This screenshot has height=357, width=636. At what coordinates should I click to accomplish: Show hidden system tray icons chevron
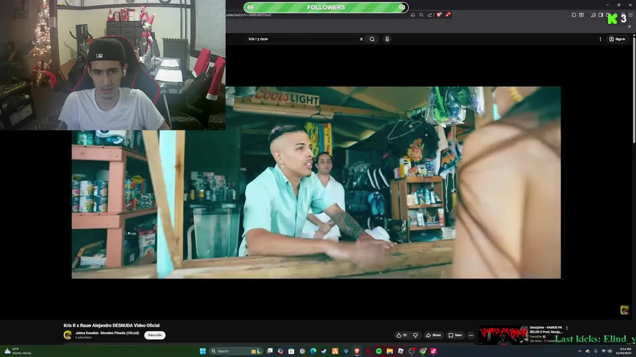pyautogui.click(x=579, y=351)
